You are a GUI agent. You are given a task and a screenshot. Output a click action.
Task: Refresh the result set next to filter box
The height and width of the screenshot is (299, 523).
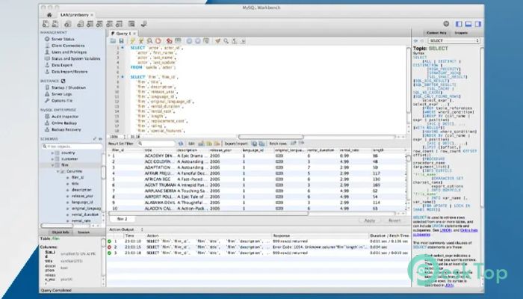181,144
